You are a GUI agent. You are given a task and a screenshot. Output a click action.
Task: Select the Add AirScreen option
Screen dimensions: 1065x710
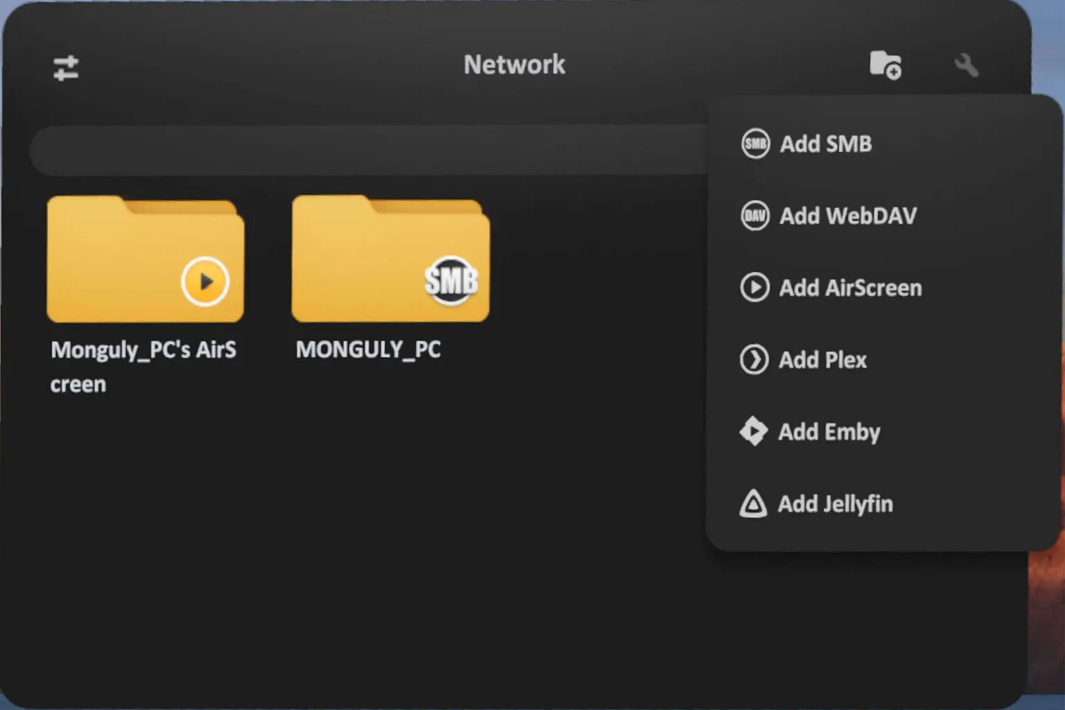pos(850,288)
